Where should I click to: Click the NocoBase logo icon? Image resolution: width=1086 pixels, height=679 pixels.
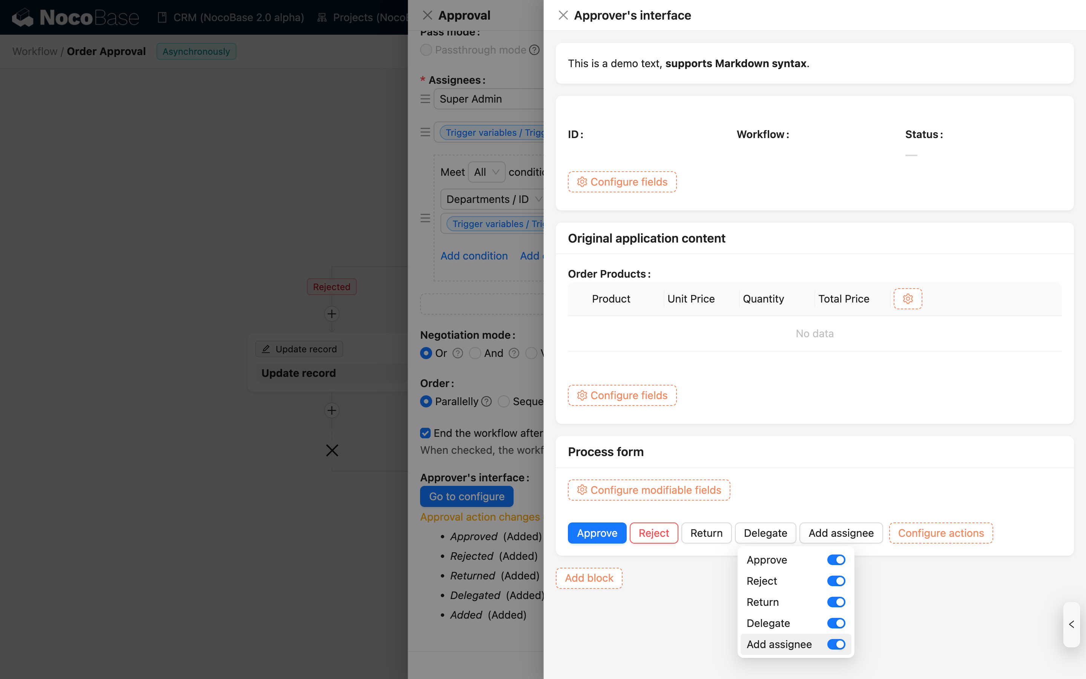click(23, 17)
